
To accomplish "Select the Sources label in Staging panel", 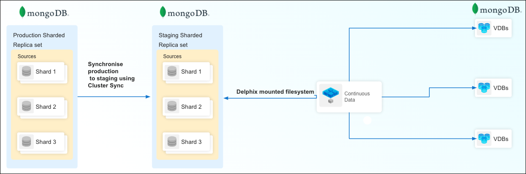I will tap(172, 56).
